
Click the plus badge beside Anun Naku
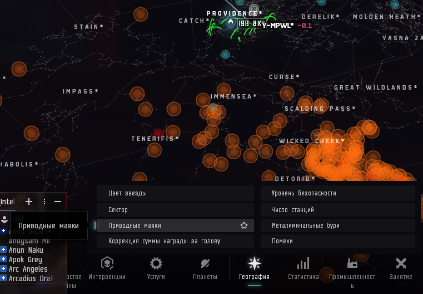click(x=3, y=249)
